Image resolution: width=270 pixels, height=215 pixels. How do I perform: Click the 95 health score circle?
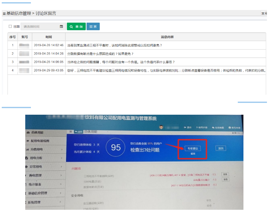[x=115, y=147]
